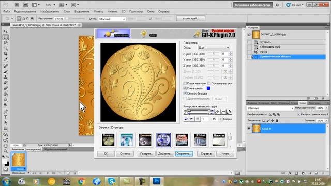Select the Hand tool

pos(6,146)
